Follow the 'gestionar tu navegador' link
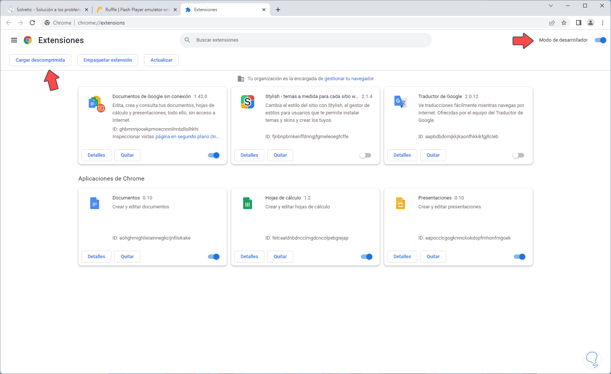Screen dimensions: 611x374 point(349,79)
